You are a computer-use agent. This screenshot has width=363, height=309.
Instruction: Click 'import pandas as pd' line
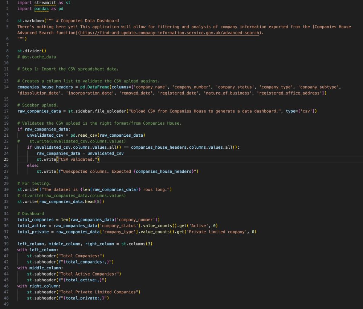(x=40, y=9)
